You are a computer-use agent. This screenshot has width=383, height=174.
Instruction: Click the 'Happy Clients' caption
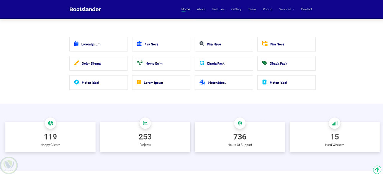(50, 145)
